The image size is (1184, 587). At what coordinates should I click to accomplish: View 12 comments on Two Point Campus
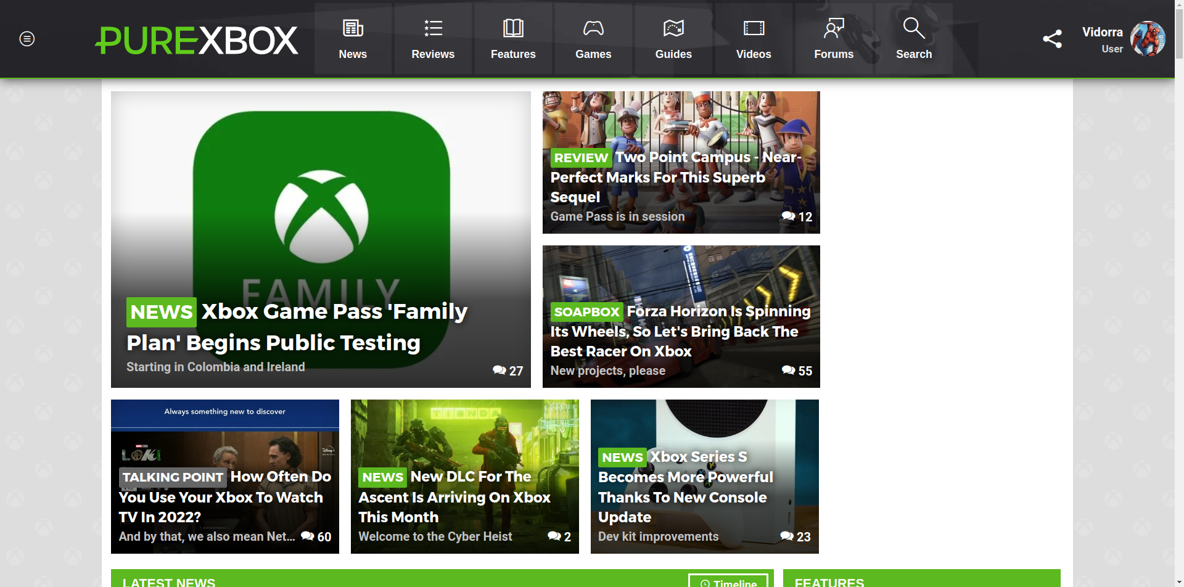(x=797, y=216)
